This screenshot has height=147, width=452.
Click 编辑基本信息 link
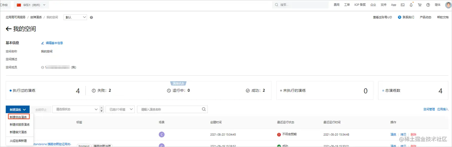[54, 43]
